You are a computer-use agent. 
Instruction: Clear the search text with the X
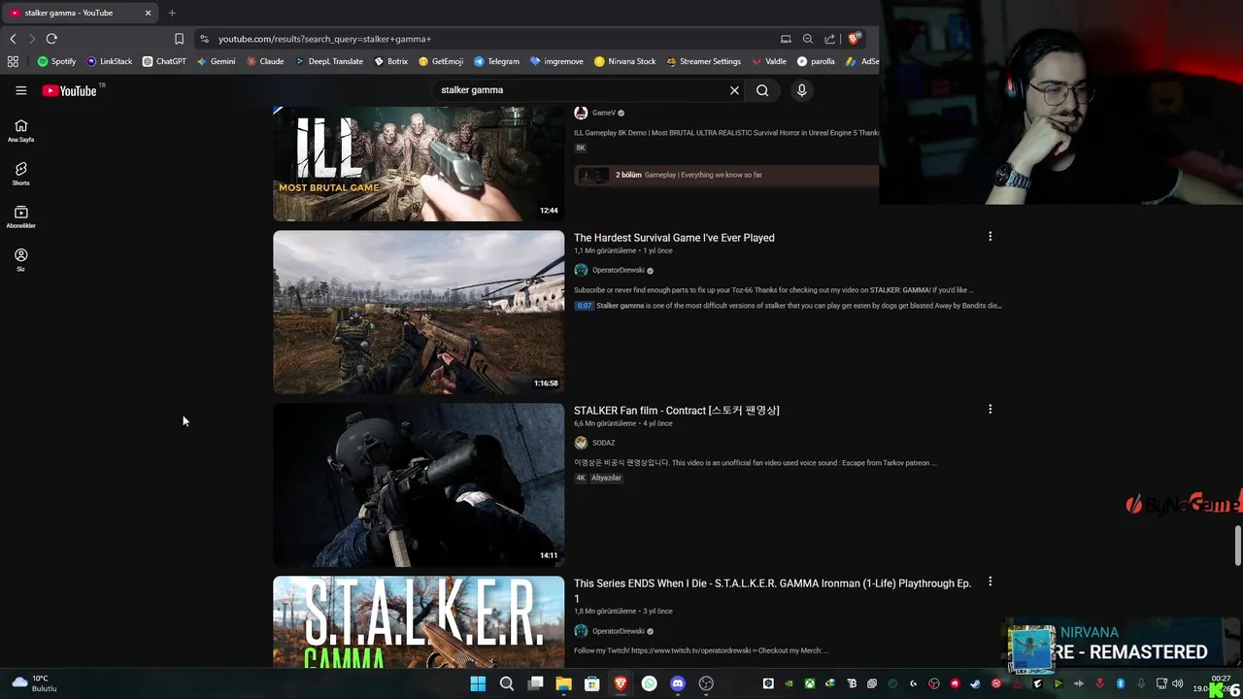click(734, 90)
